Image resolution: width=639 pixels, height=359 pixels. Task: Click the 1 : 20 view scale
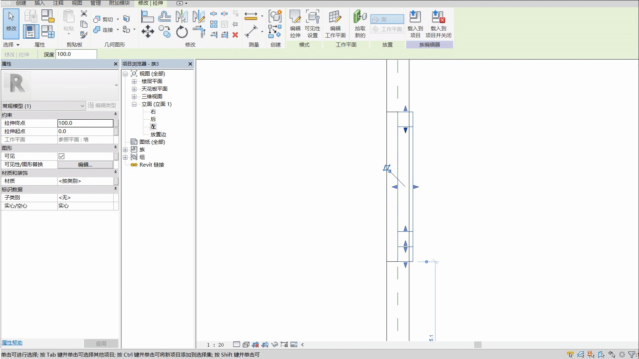point(215,345)
